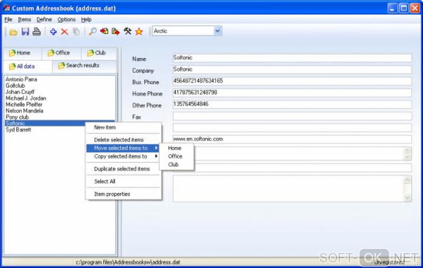
Task: Click the gold star toolbar icon
Action: (139, 32)
